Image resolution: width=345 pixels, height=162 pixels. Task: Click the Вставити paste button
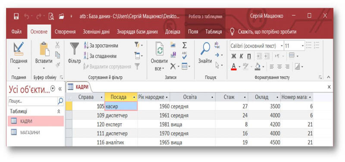pos(44,55)
